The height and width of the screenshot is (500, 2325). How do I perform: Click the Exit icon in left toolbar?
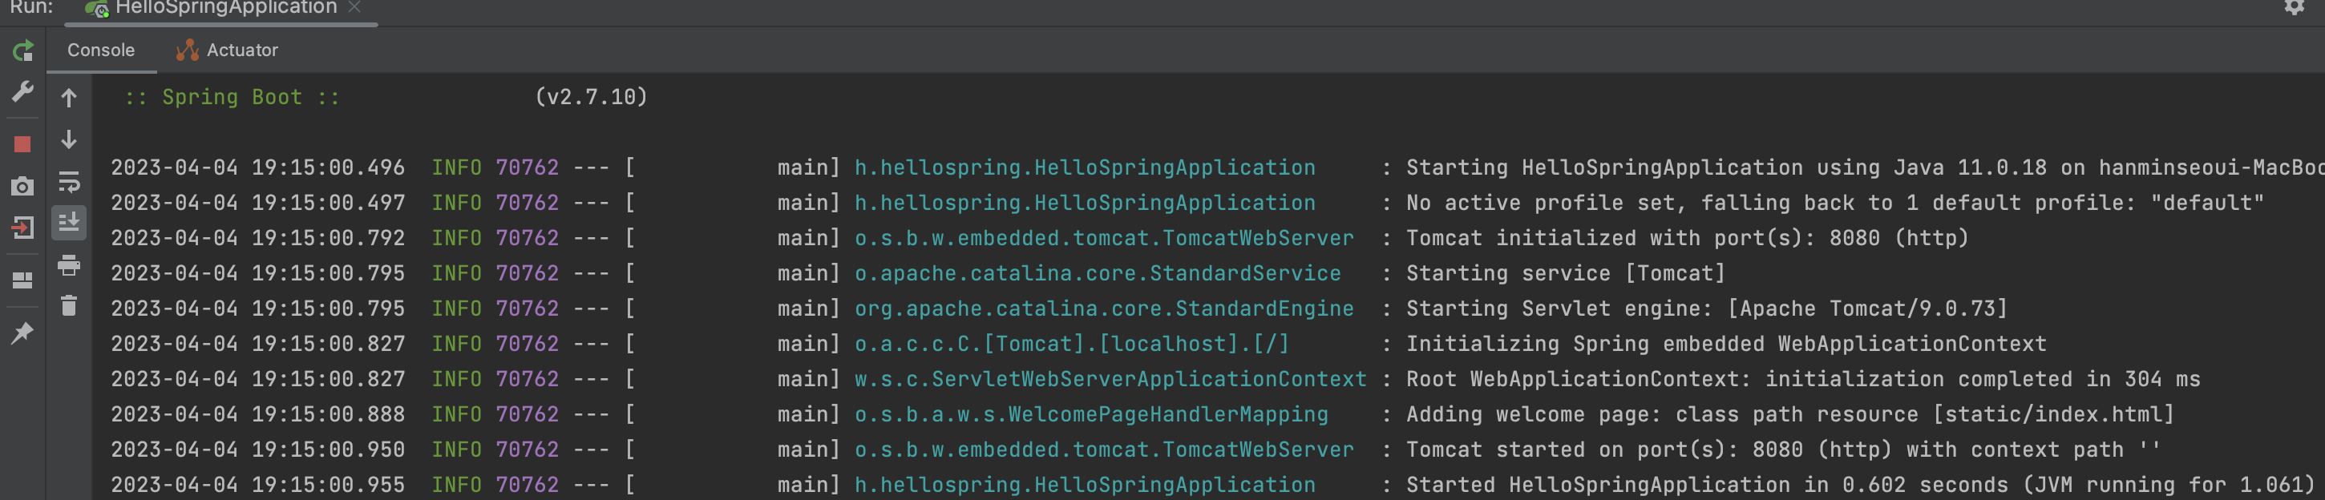pyautogui.click(x=22, y=228)
